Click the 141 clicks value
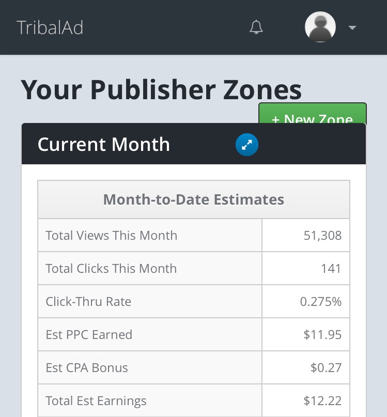Screen dimensions: 387x417 (x=331, y=269)
